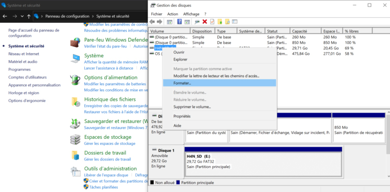
Task: Select Ouvrir from the context menu
Action: [x=219, y=52]
